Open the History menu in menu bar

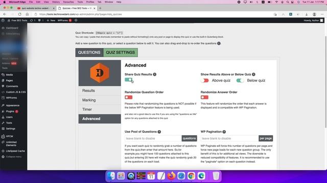[x=56, y=2]
